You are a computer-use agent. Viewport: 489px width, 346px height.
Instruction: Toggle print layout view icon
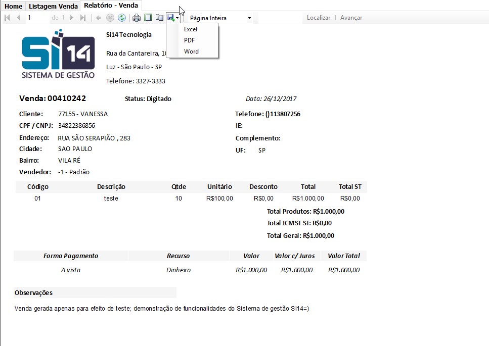click(148, 18)
